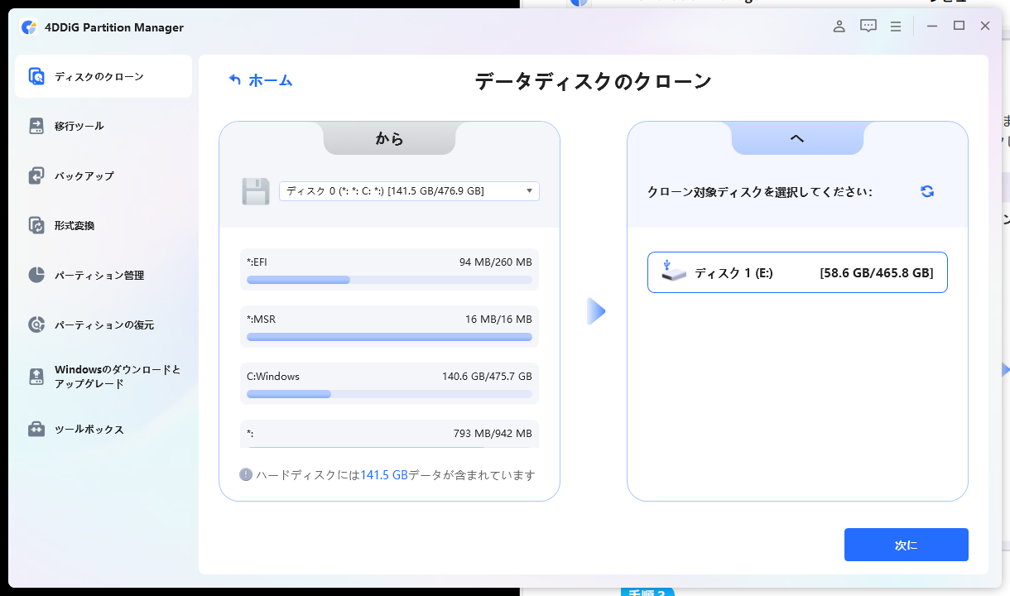Click the クローン対象ディスクを選択してください prompt
The width and height of the screenshot is (1010, 596).
pos(760,192)
